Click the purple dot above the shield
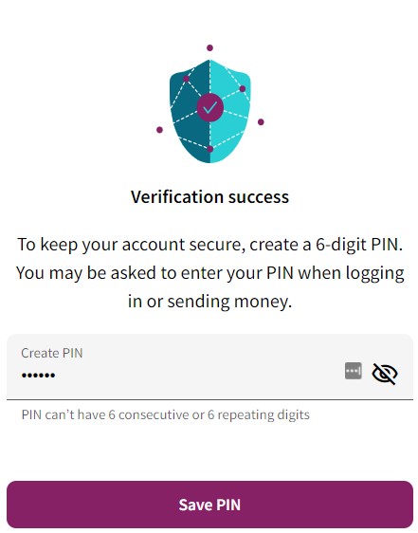Screen dimensions: 418x533 209,48
